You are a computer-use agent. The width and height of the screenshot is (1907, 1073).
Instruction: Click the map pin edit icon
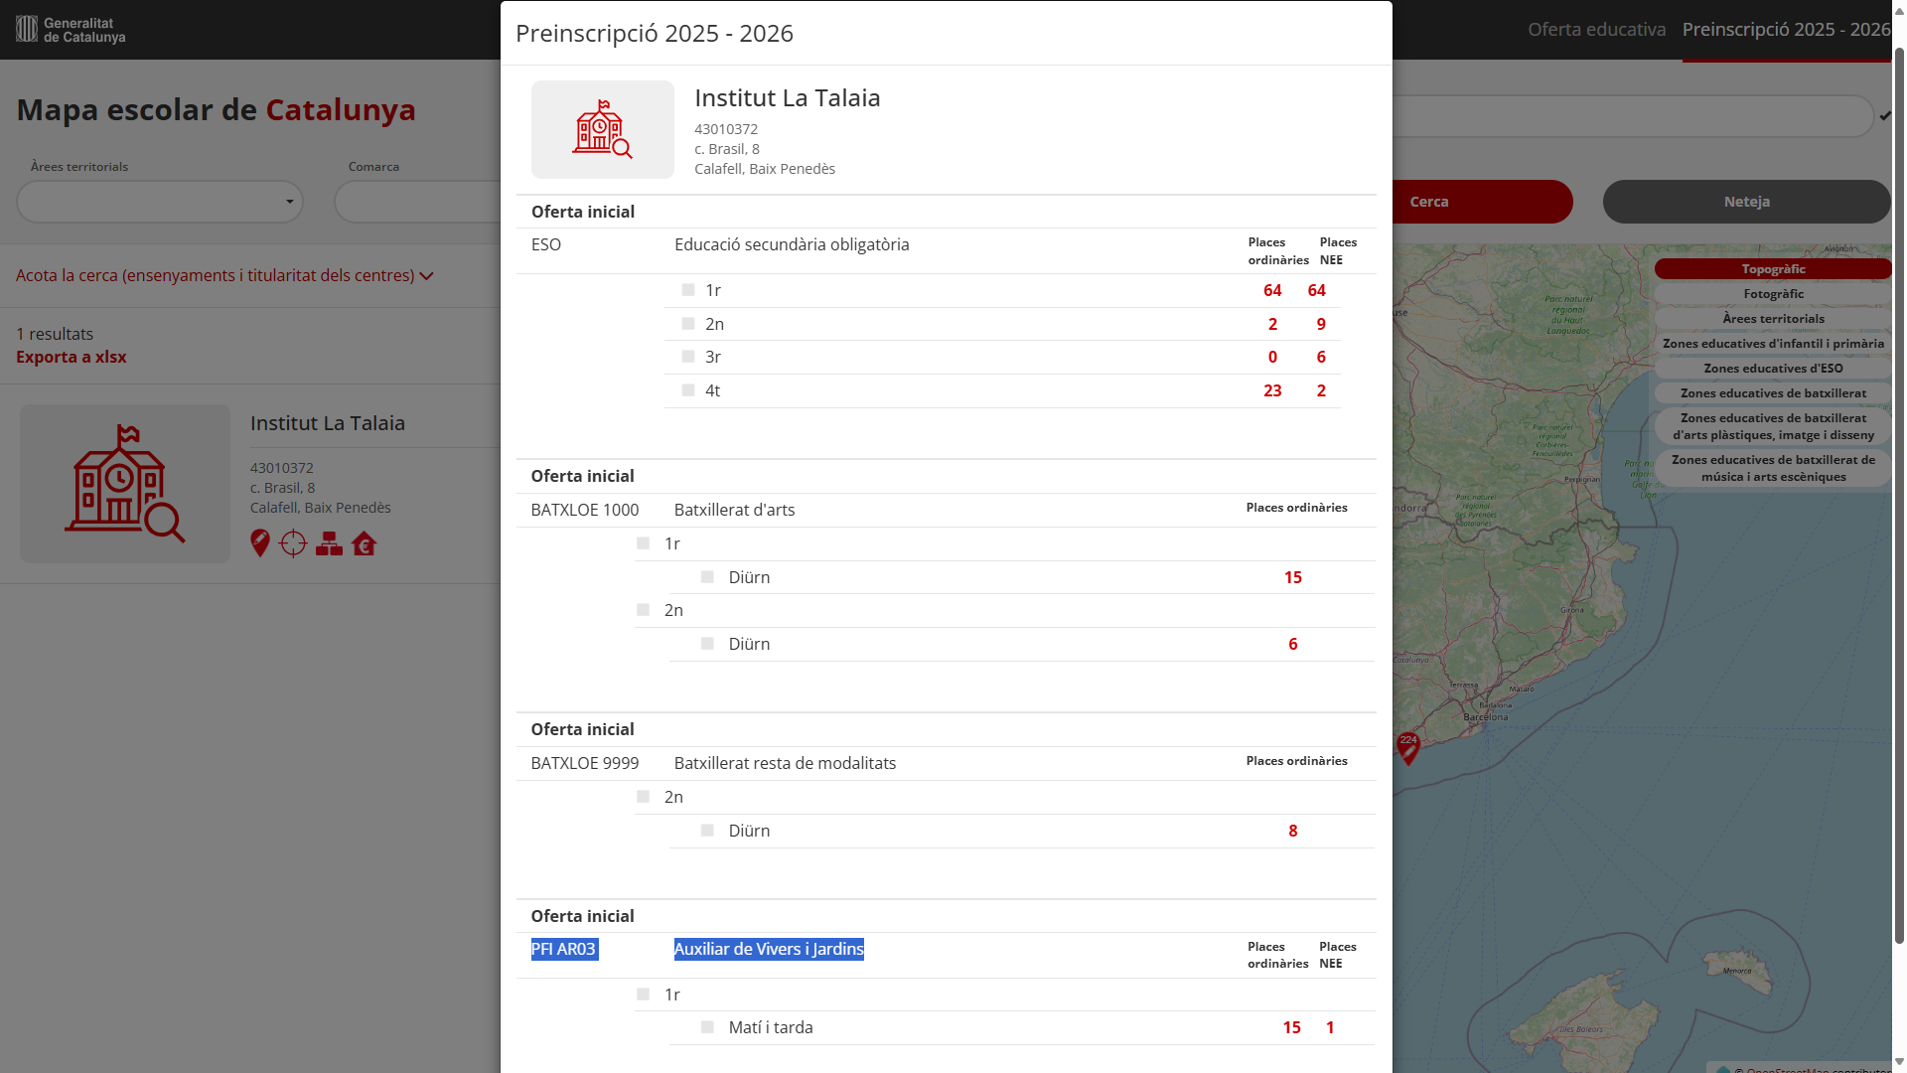[x=260, y=543]
